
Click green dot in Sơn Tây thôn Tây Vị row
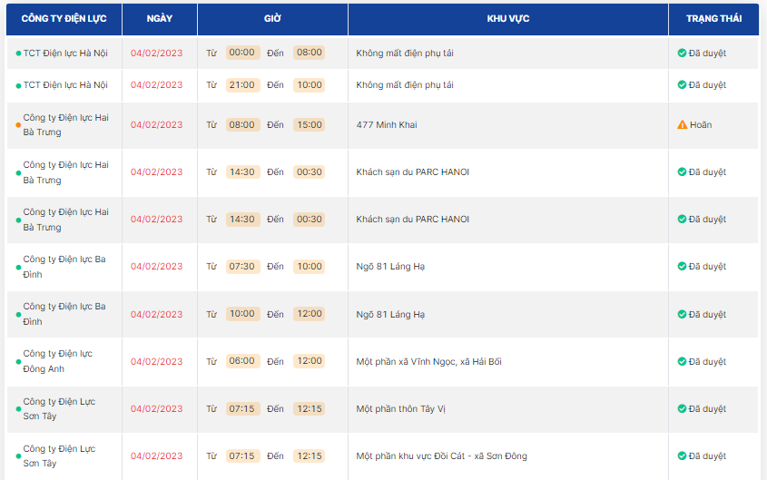(18, 408)
